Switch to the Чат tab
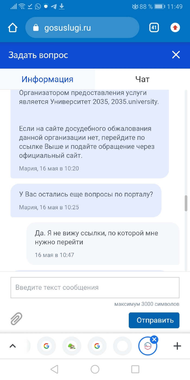This screenshot has height=380, width=190. coord(142,79)
